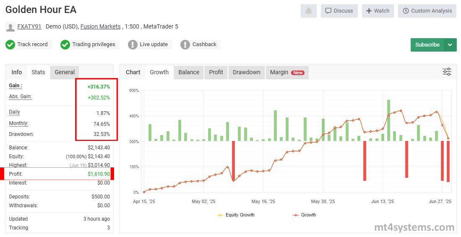
Task: Click the notification bell icon
Action: (x=308, y=11)
